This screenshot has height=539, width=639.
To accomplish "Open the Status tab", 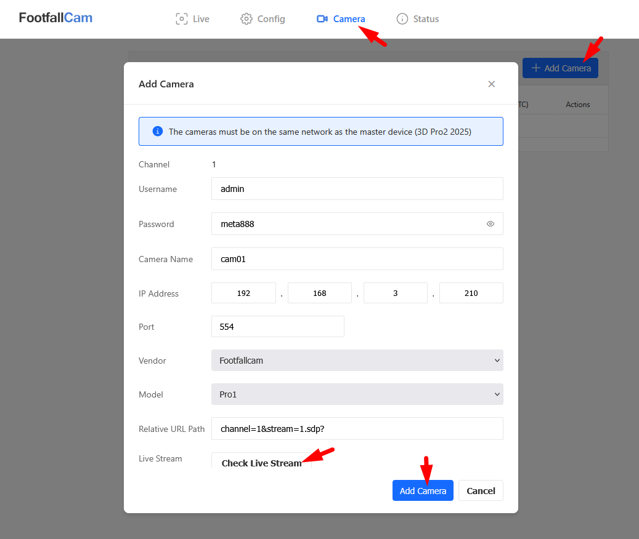I will [x=418, y=19].
